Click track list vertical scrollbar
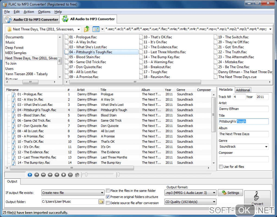 (213, 115)
